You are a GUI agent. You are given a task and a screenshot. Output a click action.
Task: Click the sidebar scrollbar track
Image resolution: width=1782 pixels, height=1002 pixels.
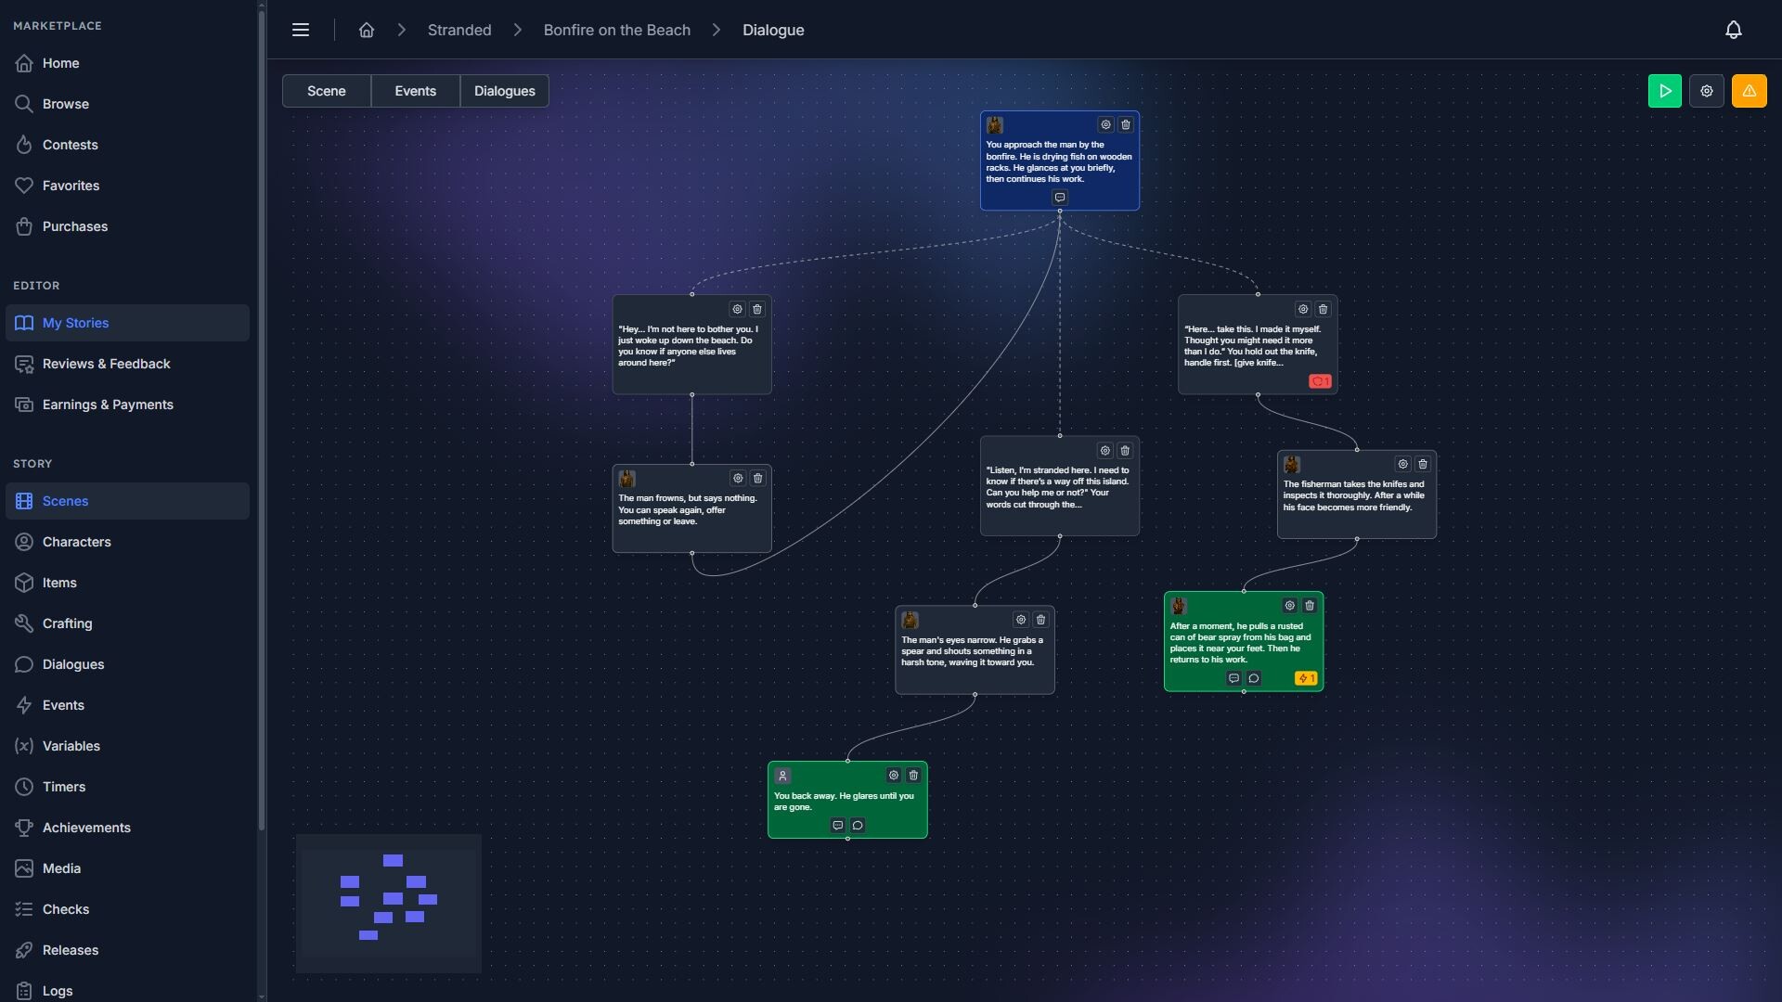coord(261,501)
